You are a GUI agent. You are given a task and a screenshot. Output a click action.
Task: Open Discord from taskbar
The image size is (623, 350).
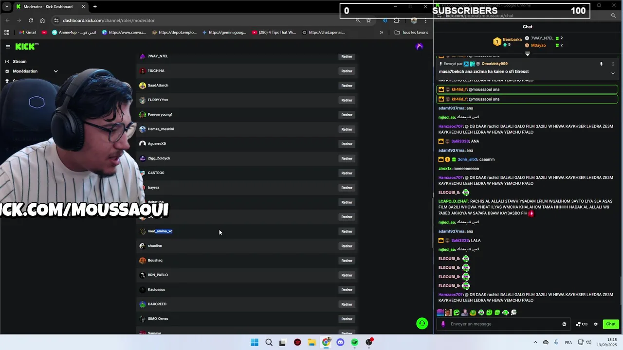point(340,342)
